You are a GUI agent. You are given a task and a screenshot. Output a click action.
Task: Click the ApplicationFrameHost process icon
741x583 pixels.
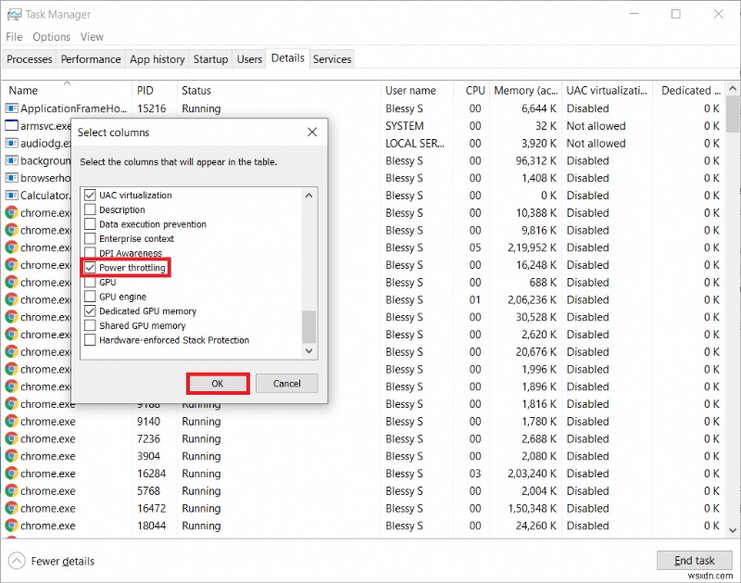(13, 108)
